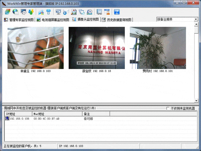Viewport: 201px width, 151px height.
Task: Switch to 管理专家监控视图 tab
Action: point(19,20)
